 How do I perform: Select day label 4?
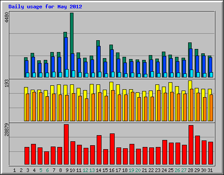(x=34, y=170)
